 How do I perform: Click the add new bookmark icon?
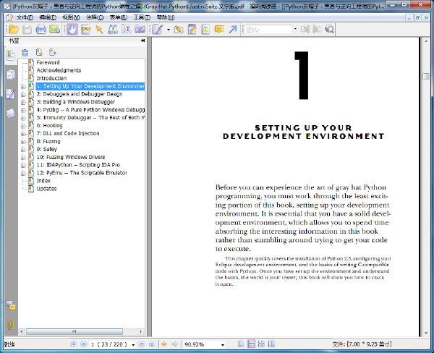(x=39, y=52)
